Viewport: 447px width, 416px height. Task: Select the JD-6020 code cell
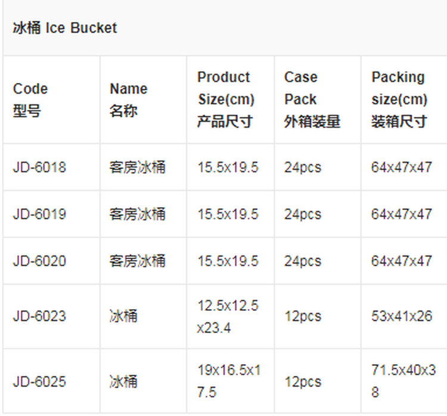point(39,261)
